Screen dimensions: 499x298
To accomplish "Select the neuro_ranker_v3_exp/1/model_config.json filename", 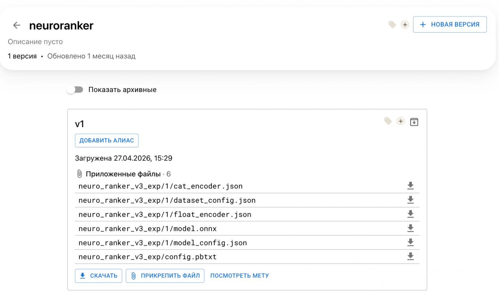I will (163, 243).
